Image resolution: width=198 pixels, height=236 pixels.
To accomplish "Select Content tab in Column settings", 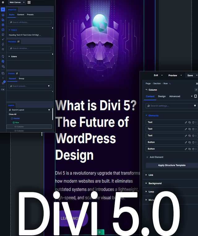I will point(150,96).
